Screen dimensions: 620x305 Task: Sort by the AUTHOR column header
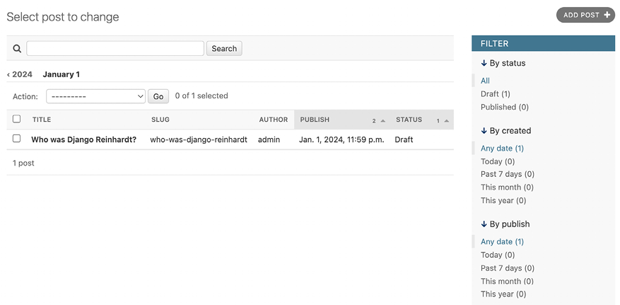coord(274,120)
